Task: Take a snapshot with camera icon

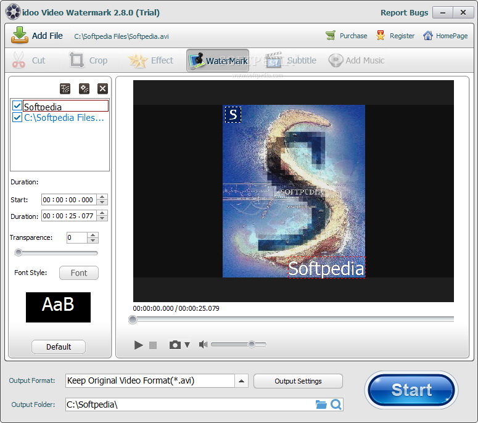Action: coord(175,345)
